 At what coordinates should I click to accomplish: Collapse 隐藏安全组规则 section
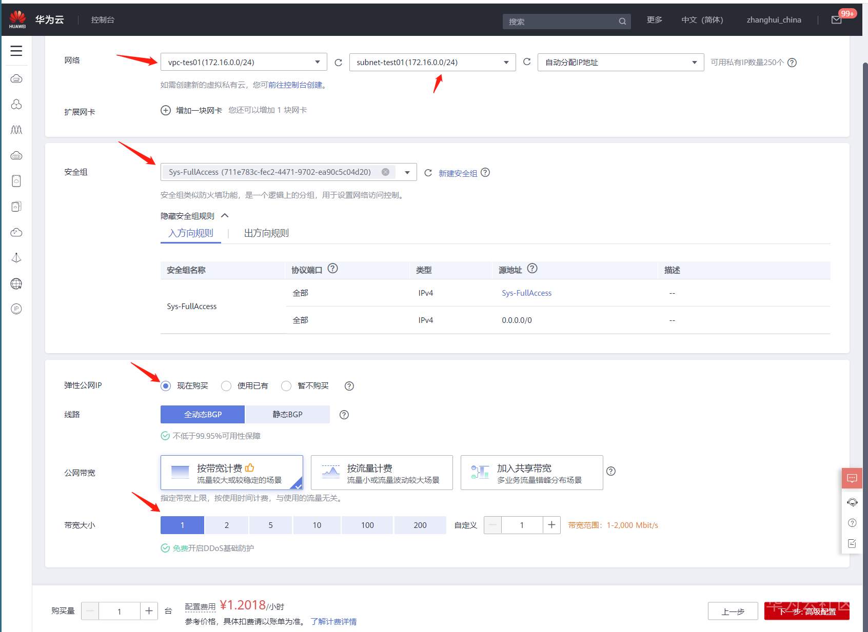tap(194, 216)
